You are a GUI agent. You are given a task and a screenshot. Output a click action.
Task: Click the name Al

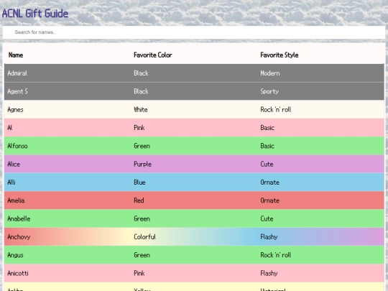click(x=10, y=128)
